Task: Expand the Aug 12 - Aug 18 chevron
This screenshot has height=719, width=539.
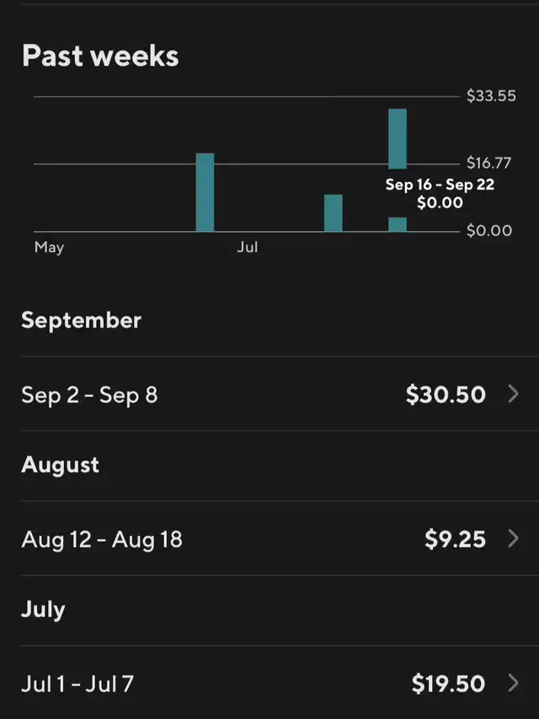Action: tap(514, 539)
